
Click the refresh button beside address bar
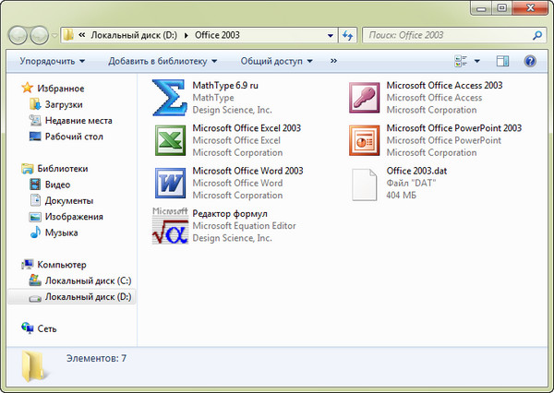[348, 35]
